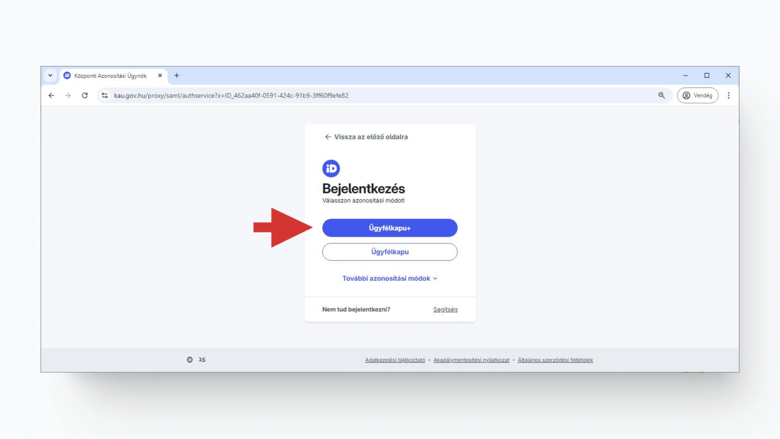Viewport: 780px width, 439px height.
Task: Log in with Ügyfélkapu+ button
Action: pos(390,228)
